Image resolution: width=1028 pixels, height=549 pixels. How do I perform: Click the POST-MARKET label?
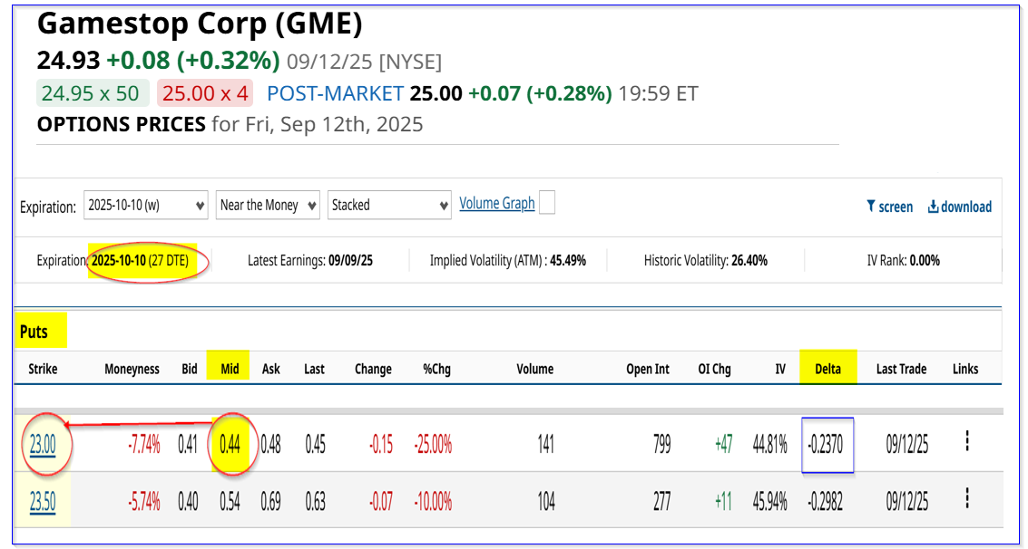(x=335, y=93)
